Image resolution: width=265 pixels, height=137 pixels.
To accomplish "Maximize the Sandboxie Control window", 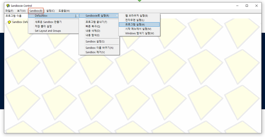I will pos(247,6).
